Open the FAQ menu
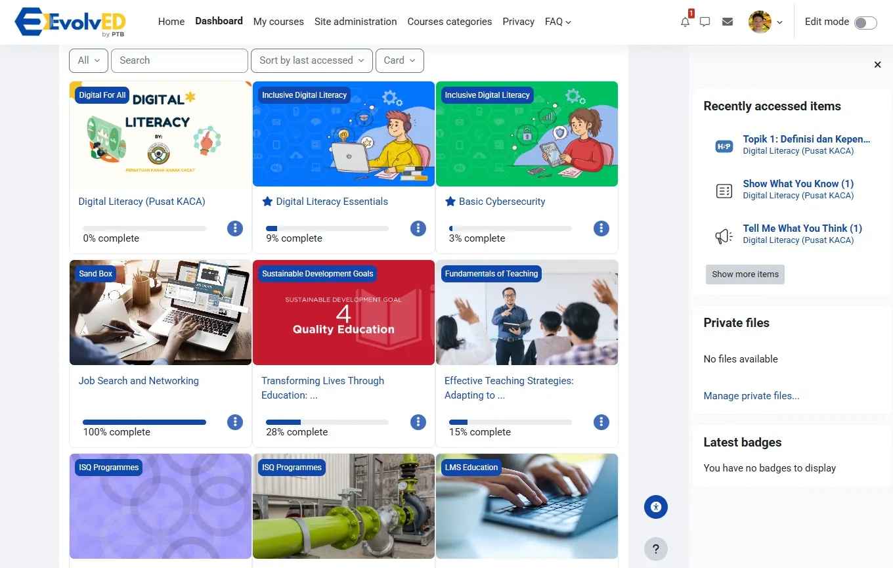This screenshot has width=893, height=568. [x=557, y=22]
